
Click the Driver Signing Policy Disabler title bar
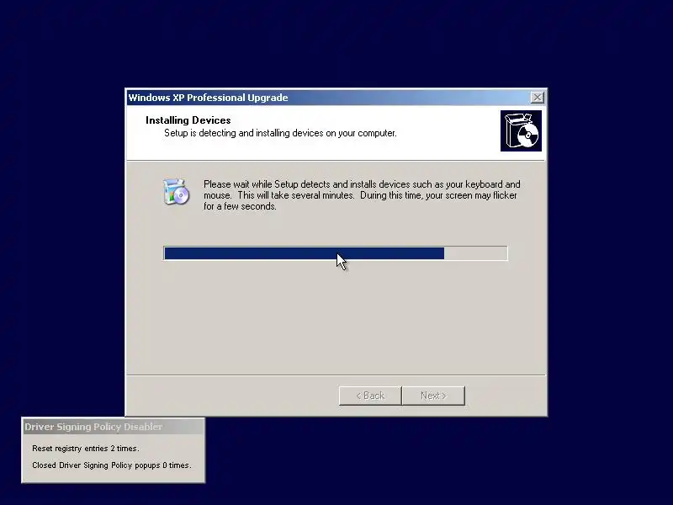pyautogui.click(x=114, y=427)
